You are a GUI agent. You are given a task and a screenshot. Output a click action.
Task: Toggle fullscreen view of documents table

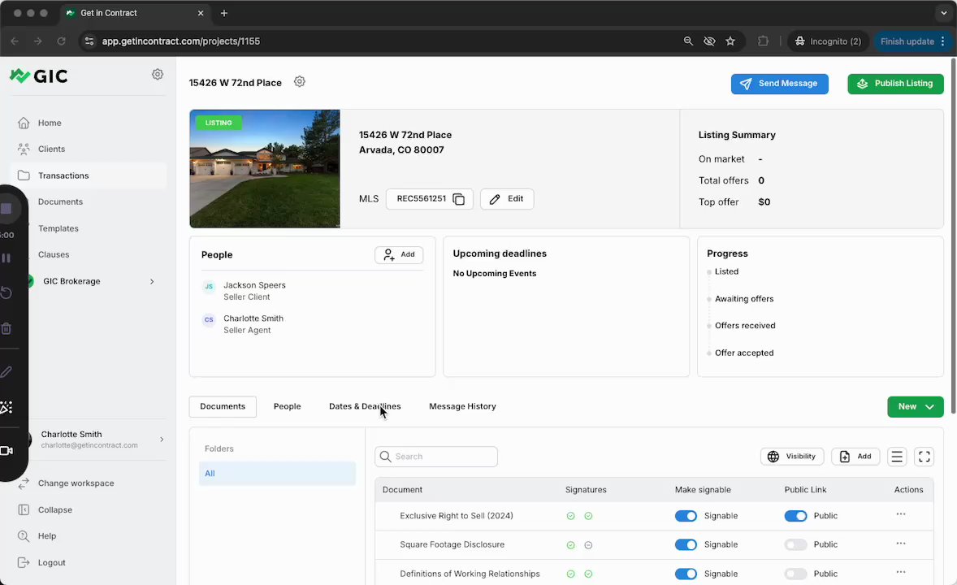pos(924,457)
